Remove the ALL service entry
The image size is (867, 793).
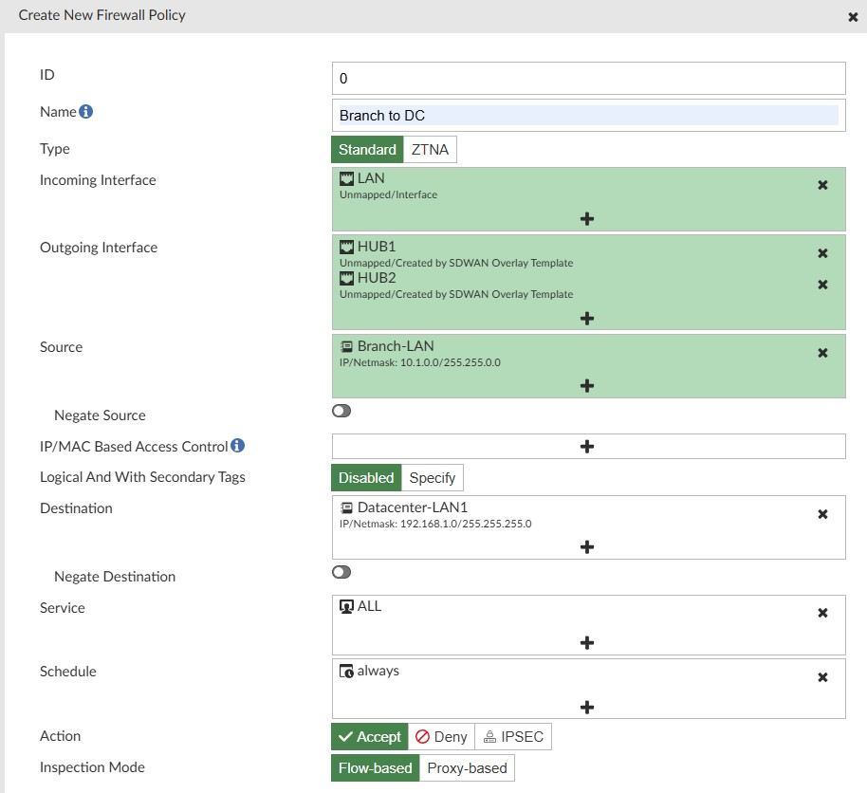pyautogui.click(x=822, y=613)
